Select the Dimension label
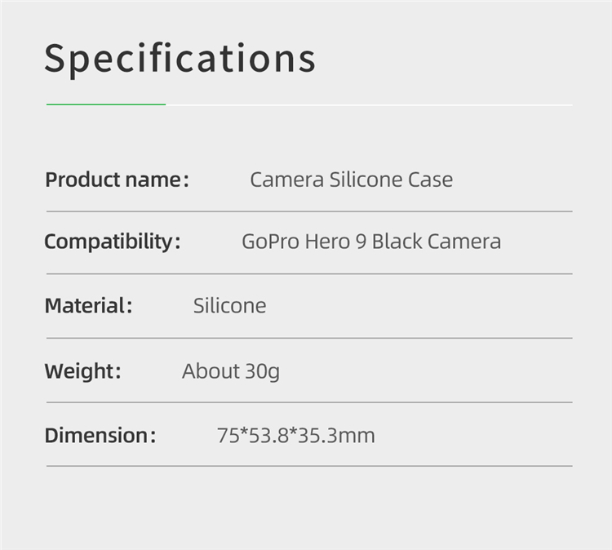 100,435
